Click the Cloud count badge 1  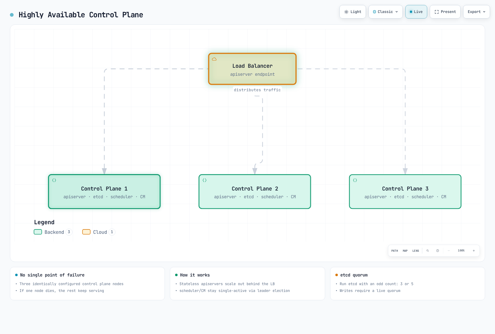point(112,232)
